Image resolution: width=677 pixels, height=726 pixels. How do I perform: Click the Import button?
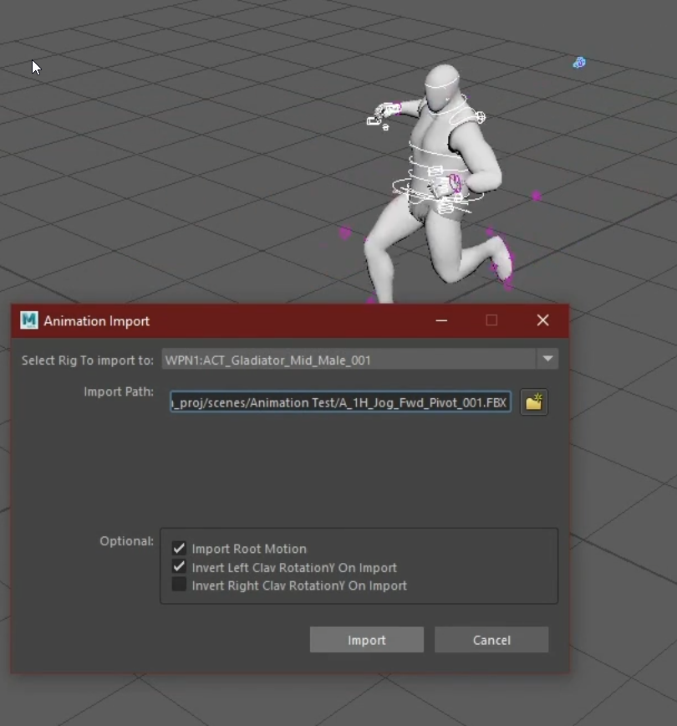click(366, 640)
